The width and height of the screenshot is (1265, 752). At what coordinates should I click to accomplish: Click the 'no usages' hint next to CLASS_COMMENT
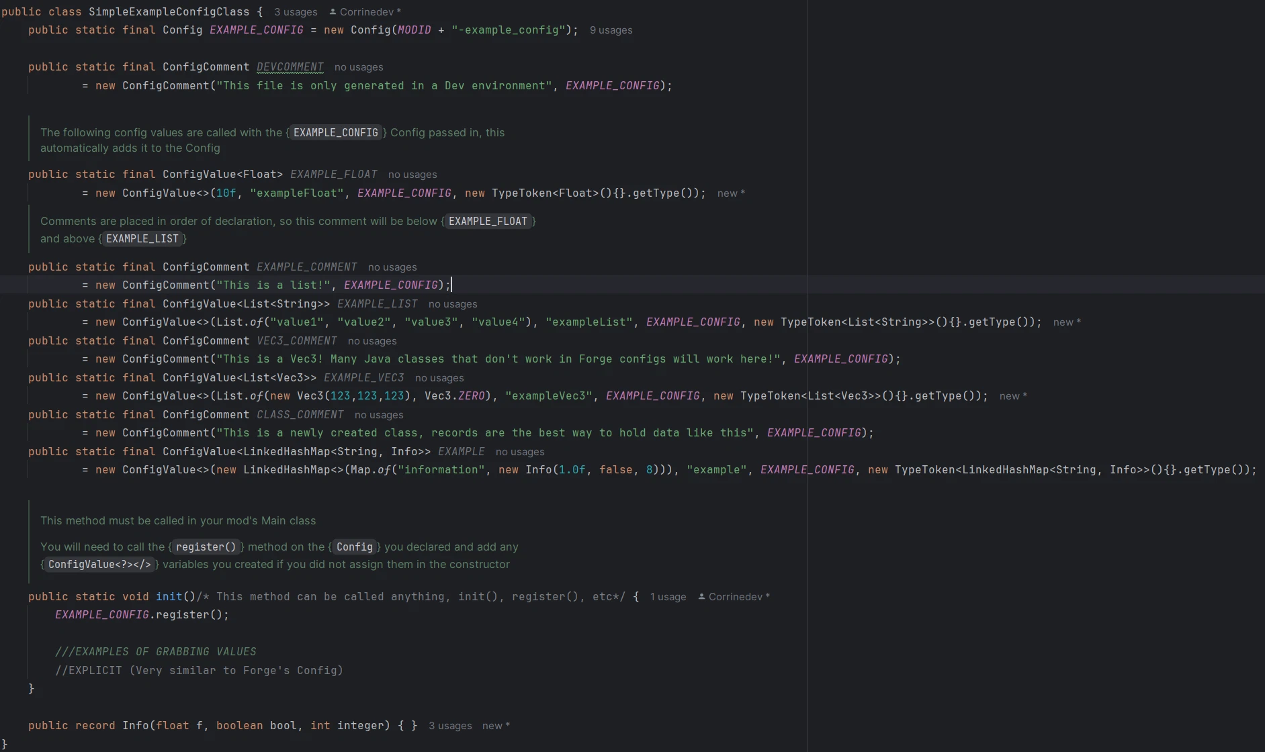coord(379,415)
